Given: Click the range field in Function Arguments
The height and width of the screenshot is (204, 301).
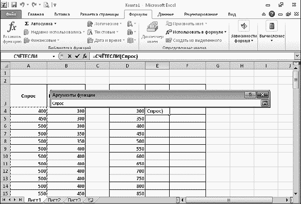Looking at the screenshot, I should (154, 103).
